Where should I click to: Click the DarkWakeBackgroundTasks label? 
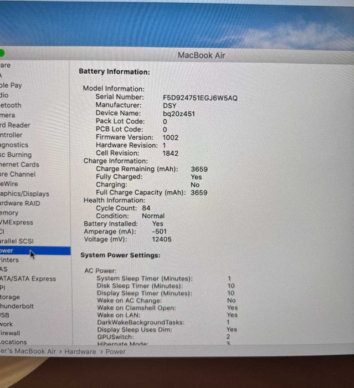coord(141,322)
